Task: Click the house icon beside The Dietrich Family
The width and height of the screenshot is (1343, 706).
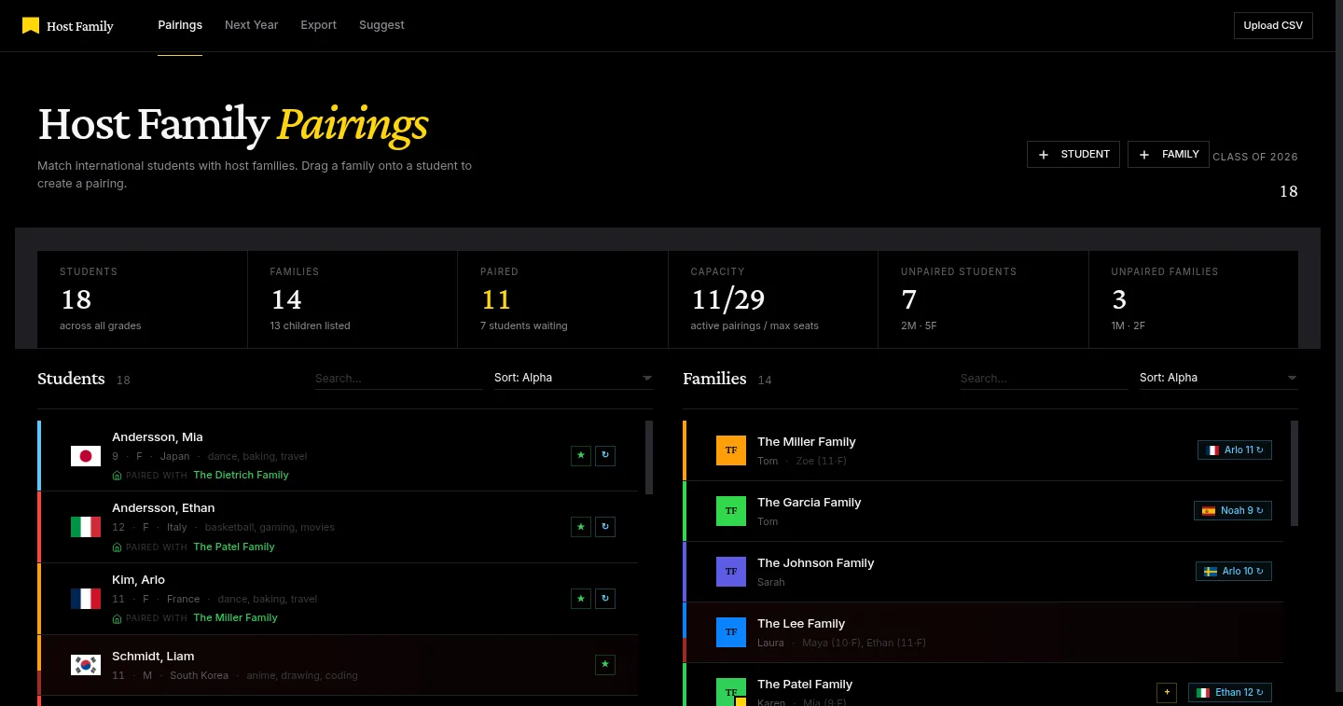Action: (117, 476)
